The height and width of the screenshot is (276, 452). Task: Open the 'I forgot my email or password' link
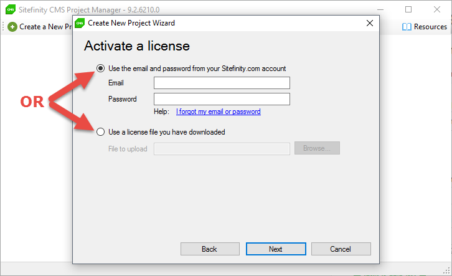tap(218, 112)
